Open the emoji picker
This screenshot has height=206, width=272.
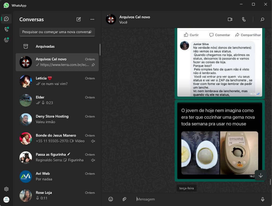111,199
